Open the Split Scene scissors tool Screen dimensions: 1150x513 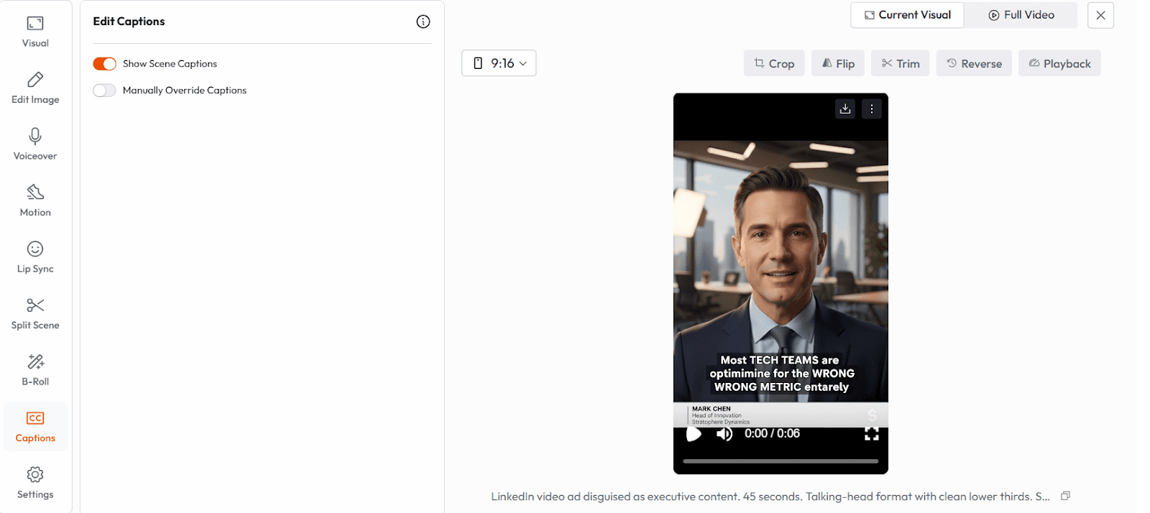coord(35,314)
